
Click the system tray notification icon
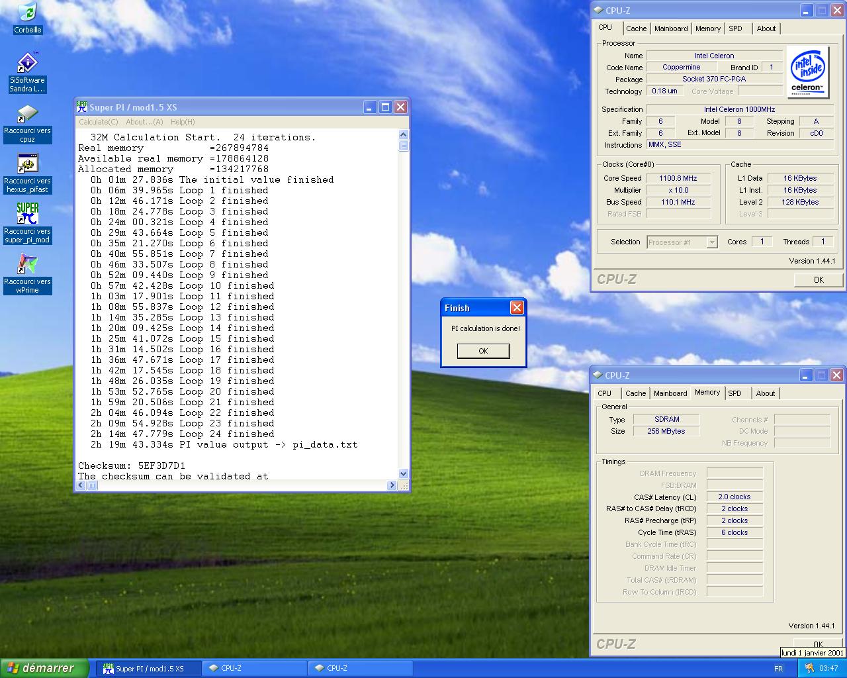(809, 668)
